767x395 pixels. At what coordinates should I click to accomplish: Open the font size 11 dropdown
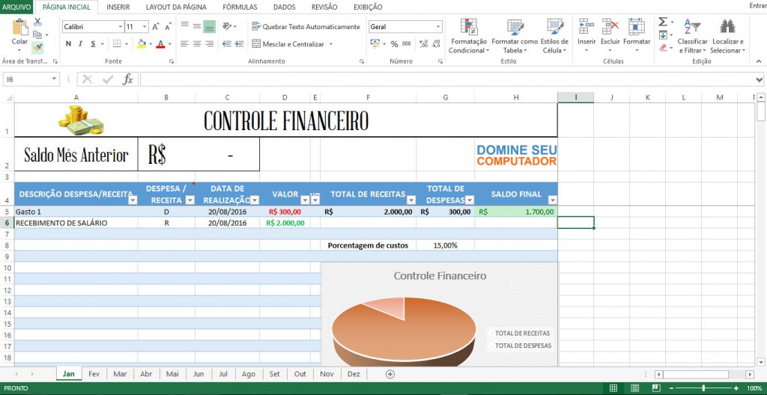(145, 27)
